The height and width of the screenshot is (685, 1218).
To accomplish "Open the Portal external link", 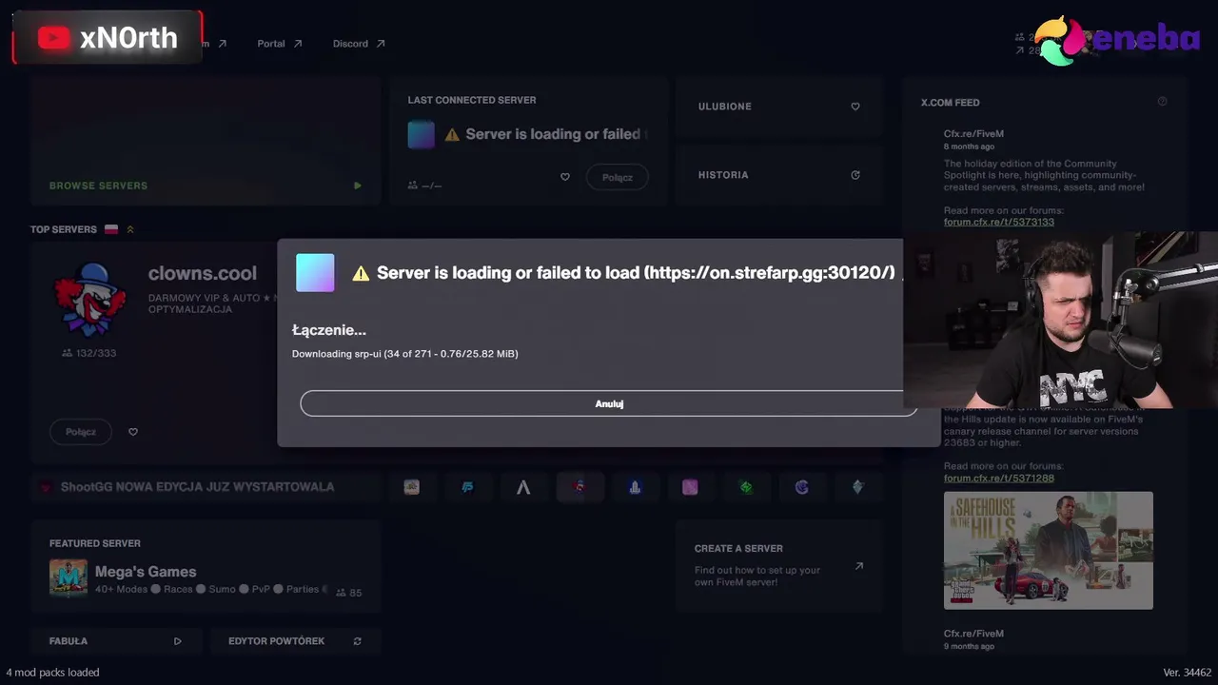I will (280, 44).
